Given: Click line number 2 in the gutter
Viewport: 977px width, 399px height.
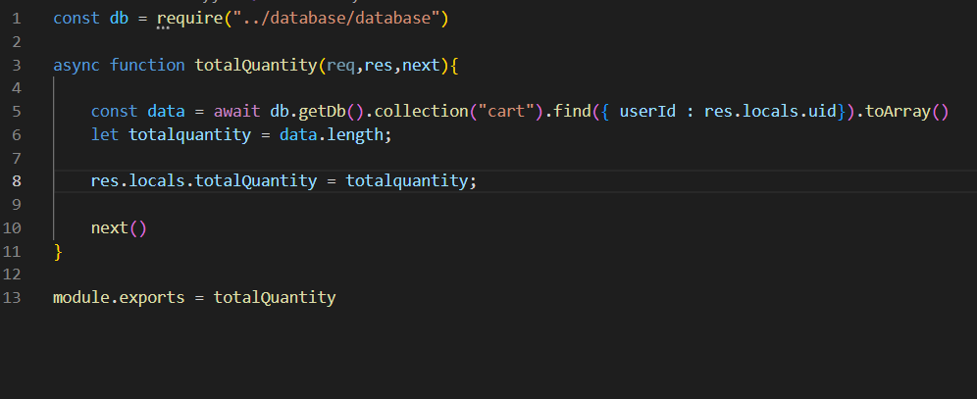Looking at the screenshot, I should click(17, 42).
